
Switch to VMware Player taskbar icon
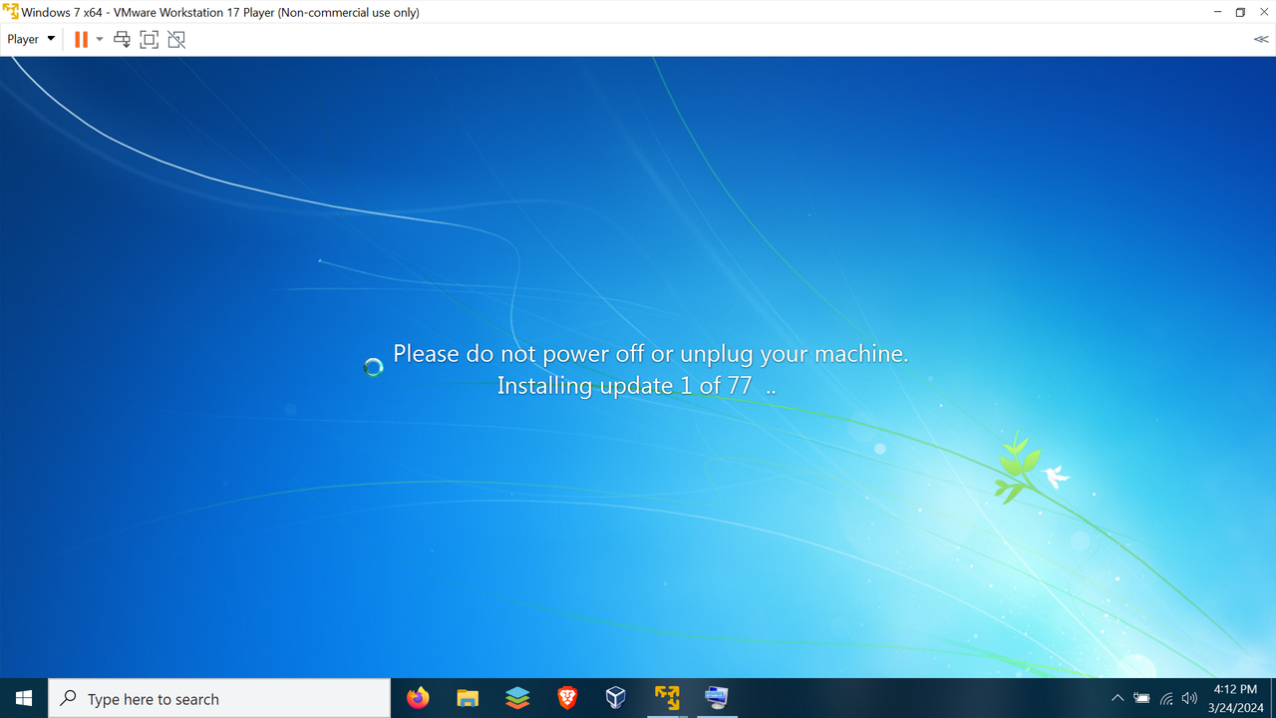(x=667, y=698)
